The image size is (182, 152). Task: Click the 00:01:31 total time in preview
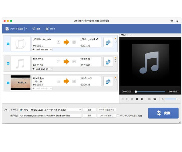coord(174,92)
